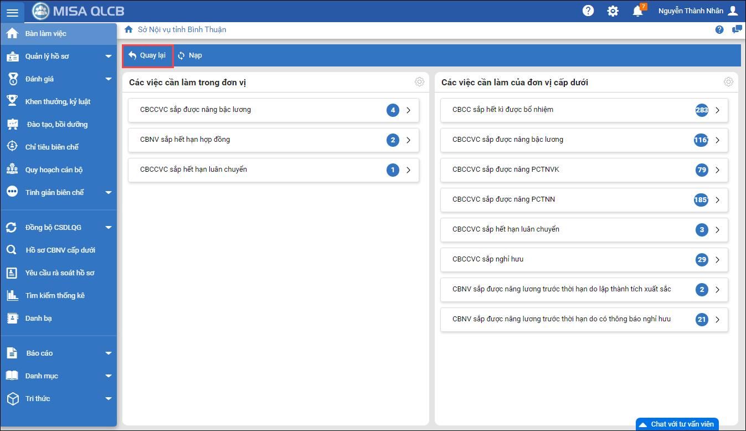Open the feedback chat bubbles icon
746x431 pixels.
(737, 30)
